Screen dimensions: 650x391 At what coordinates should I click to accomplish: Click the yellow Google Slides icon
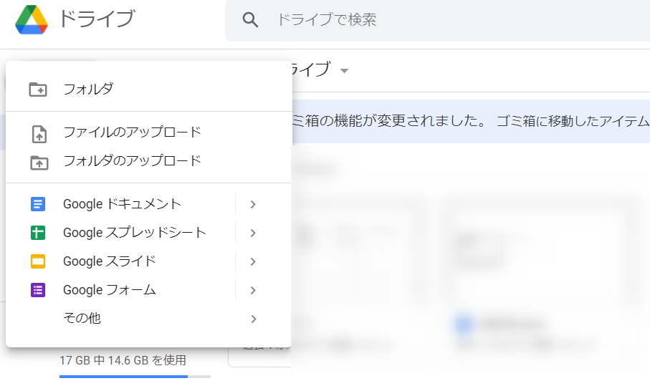pyautogui.click(x=38, y=261)
